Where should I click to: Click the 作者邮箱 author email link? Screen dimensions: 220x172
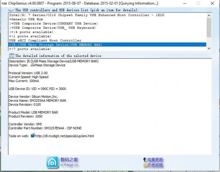pos(155,165)
